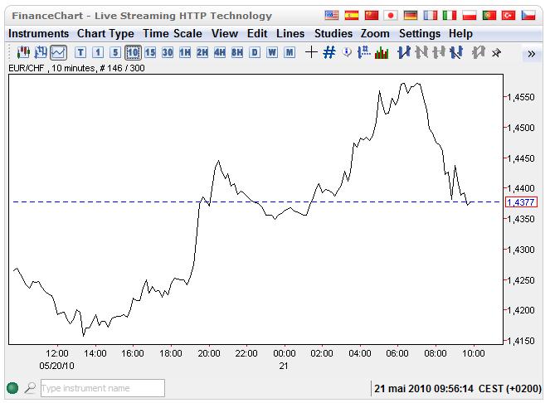This screenshot has height=403, width=550.
Task: Click the blue and black line tool icon
Action: (456, 52)
